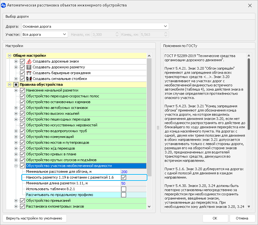Viewport: 258px width, 225px height.
Task: Click 'Вернуть настройки по умолчанию' button
Action: point(35,218)
